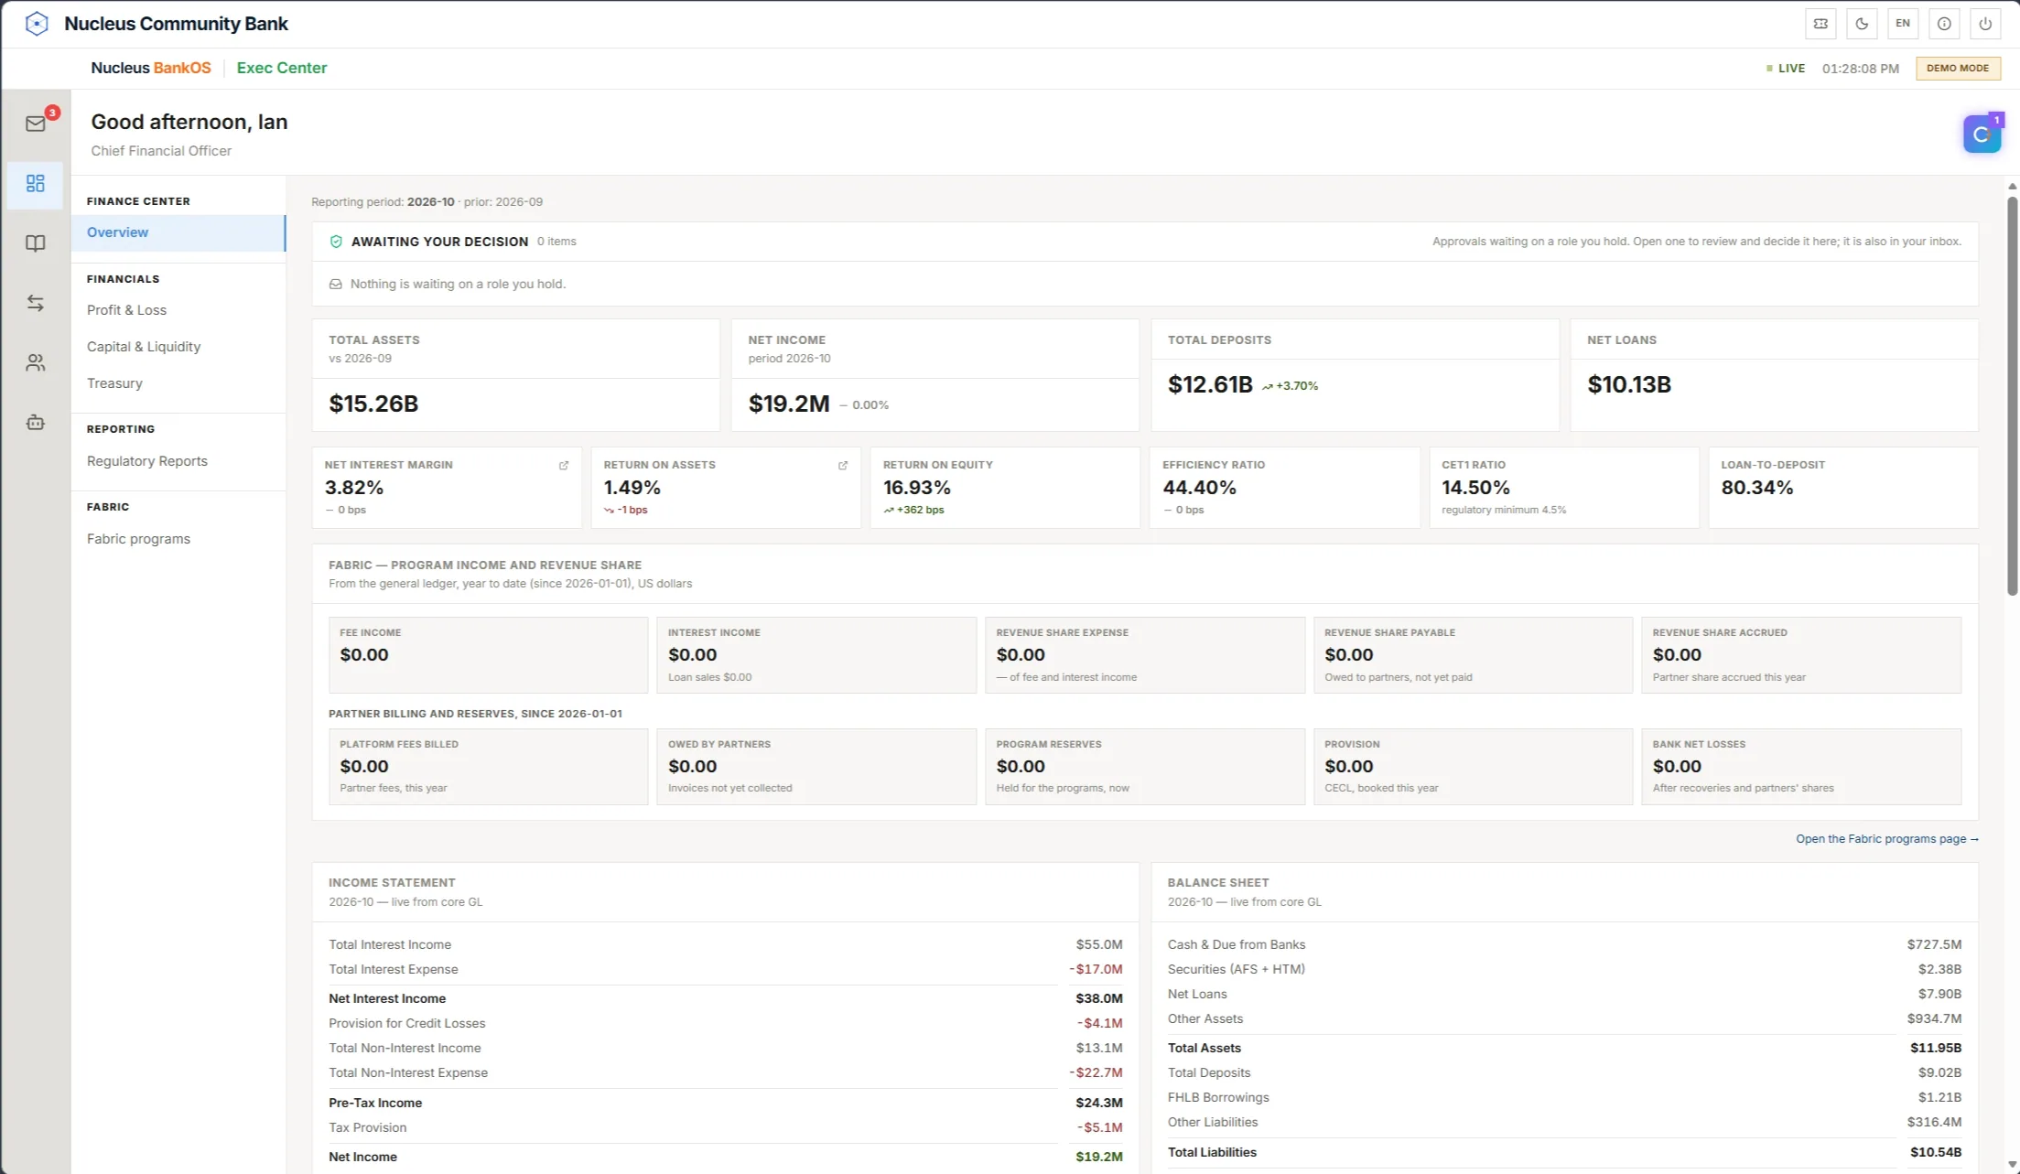Click the CET1 Ratio 14.50% value
Image resolution: width=2020 pixels, height=1174 pixels.
(1475, 488)
